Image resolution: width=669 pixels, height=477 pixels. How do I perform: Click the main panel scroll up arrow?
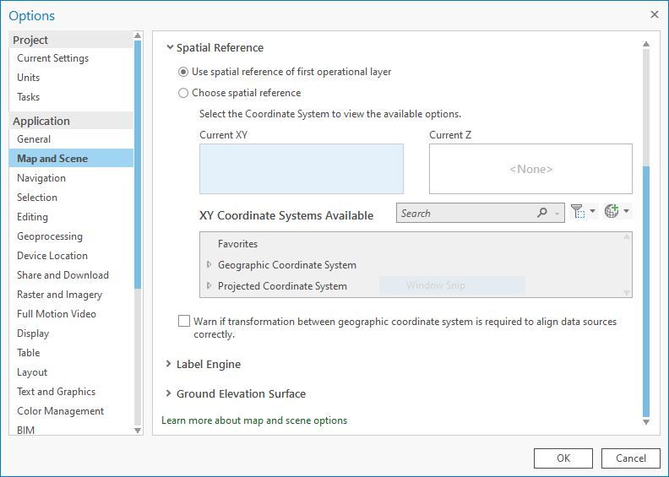[646, 45]
